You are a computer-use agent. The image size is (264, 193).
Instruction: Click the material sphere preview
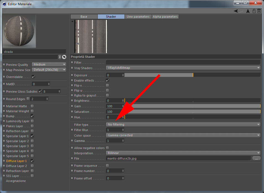pyautogui.click(x=19, y=31)
